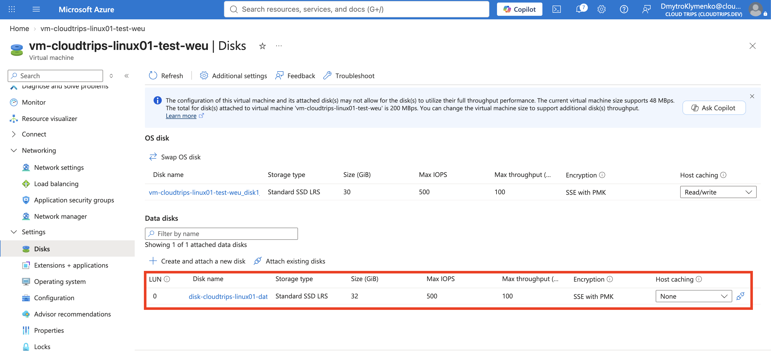This screenshot has height=359, width=771.
Task: Click the Disk name header in the OS disk table
Action: tap(168, 175)
